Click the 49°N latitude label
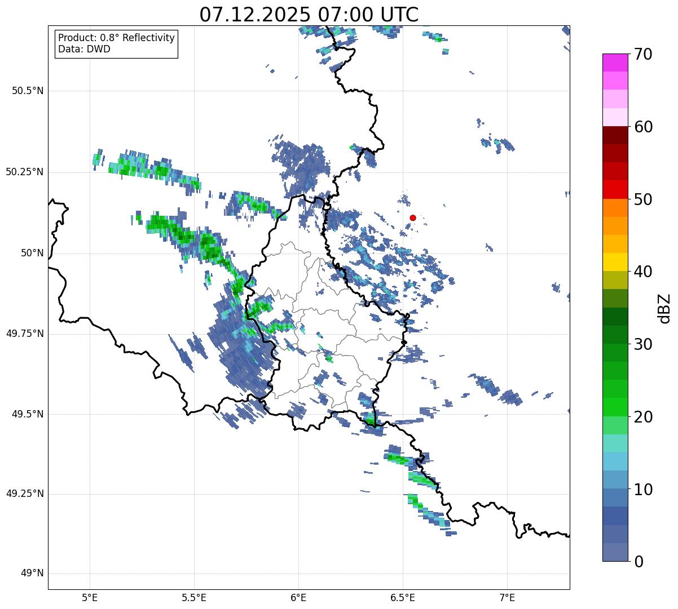Screen dimensions: 678x609 coord(32,574)
